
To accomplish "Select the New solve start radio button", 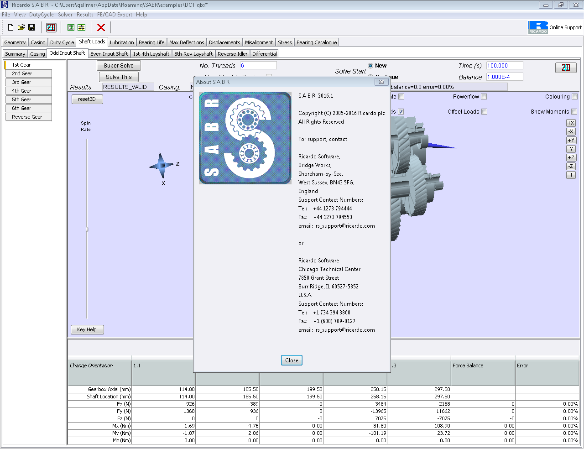I will (370, 66).
